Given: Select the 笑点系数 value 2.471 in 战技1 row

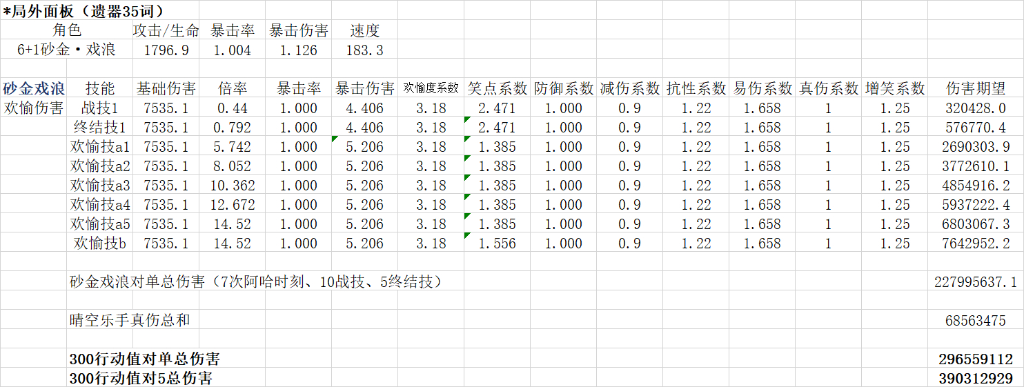Looking at the screenshot, I should pos(497,108).
